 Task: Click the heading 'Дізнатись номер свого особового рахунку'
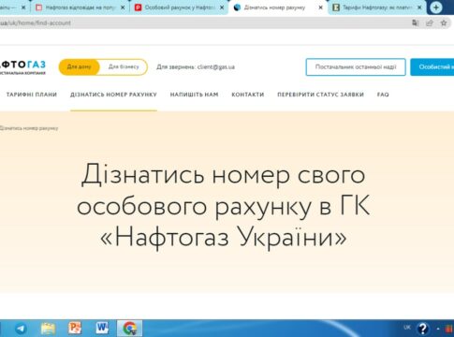223,206
